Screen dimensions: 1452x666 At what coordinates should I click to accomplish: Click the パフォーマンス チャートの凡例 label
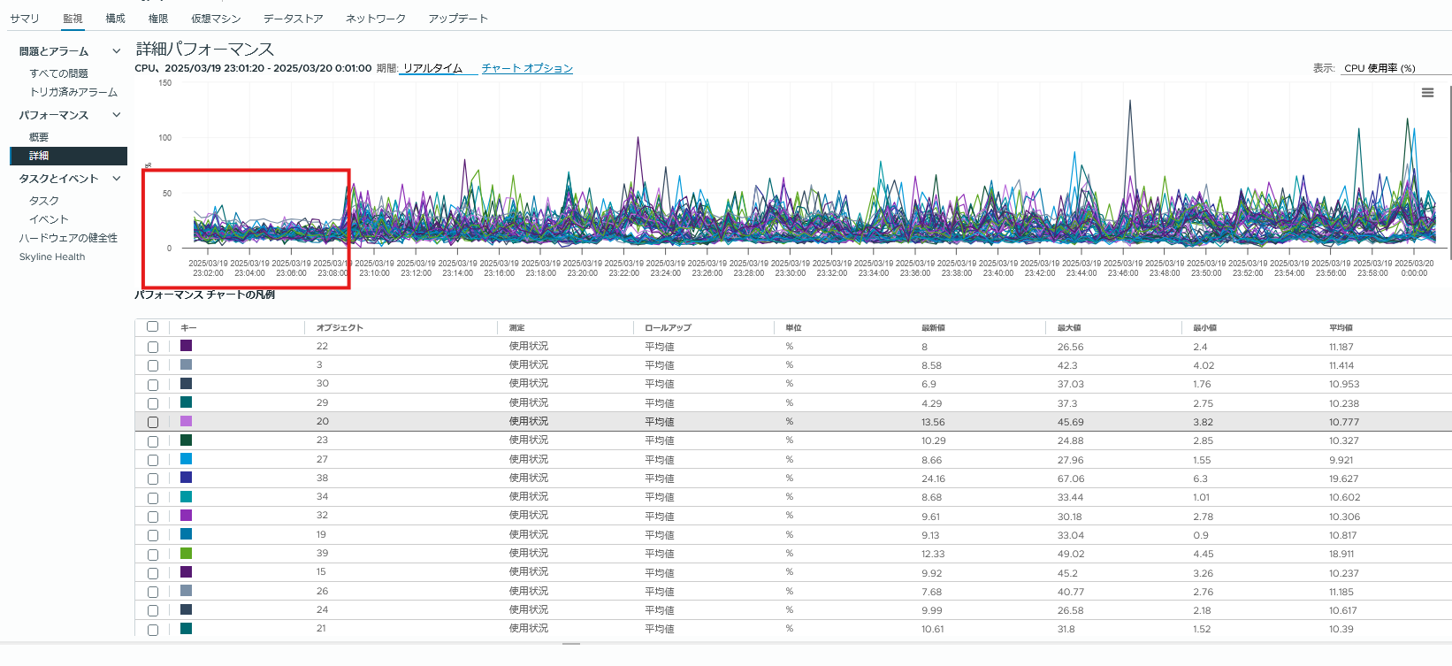click(x=205, y=295)
